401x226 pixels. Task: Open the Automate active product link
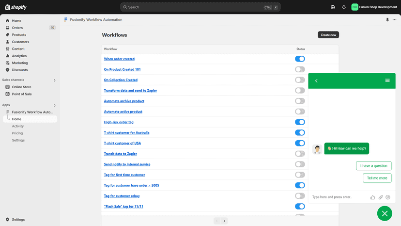pos(123,112)
